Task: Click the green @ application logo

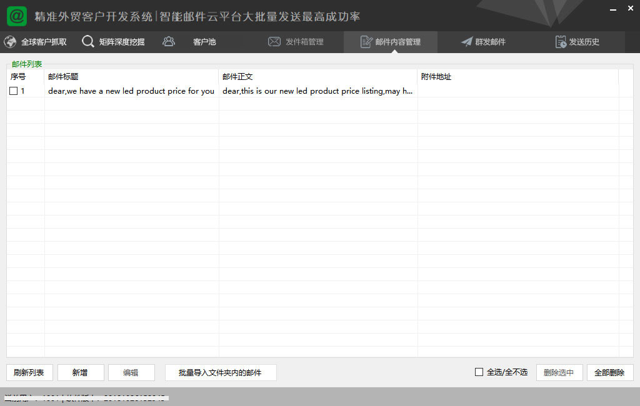Action: [17, 16]
